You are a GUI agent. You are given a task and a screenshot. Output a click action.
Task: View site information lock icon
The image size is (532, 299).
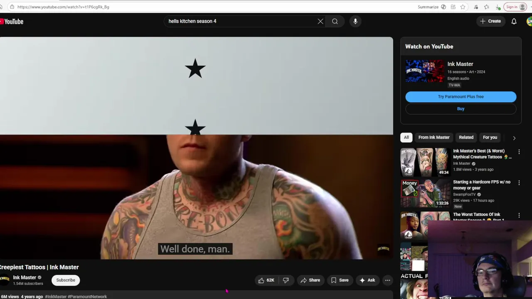[12, 7]
